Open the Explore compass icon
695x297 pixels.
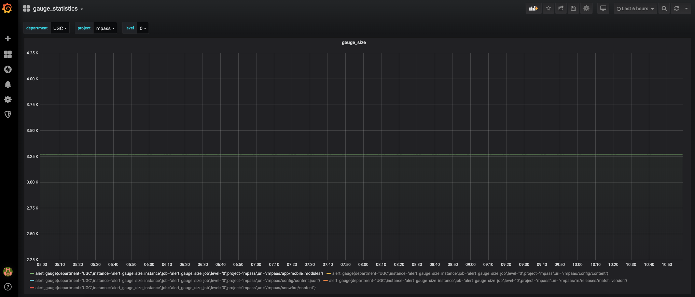tap(8, 69)
